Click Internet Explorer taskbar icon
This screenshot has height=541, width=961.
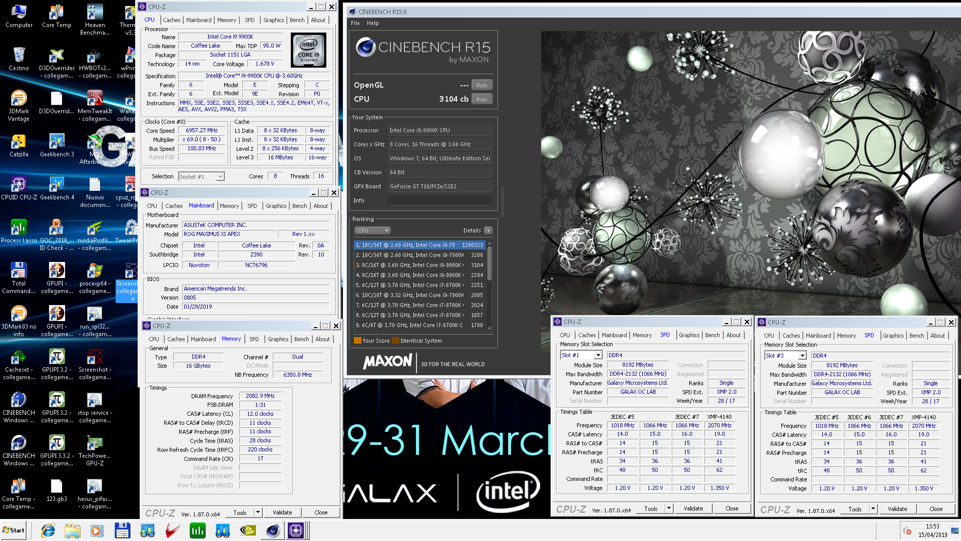coord(48,530)
